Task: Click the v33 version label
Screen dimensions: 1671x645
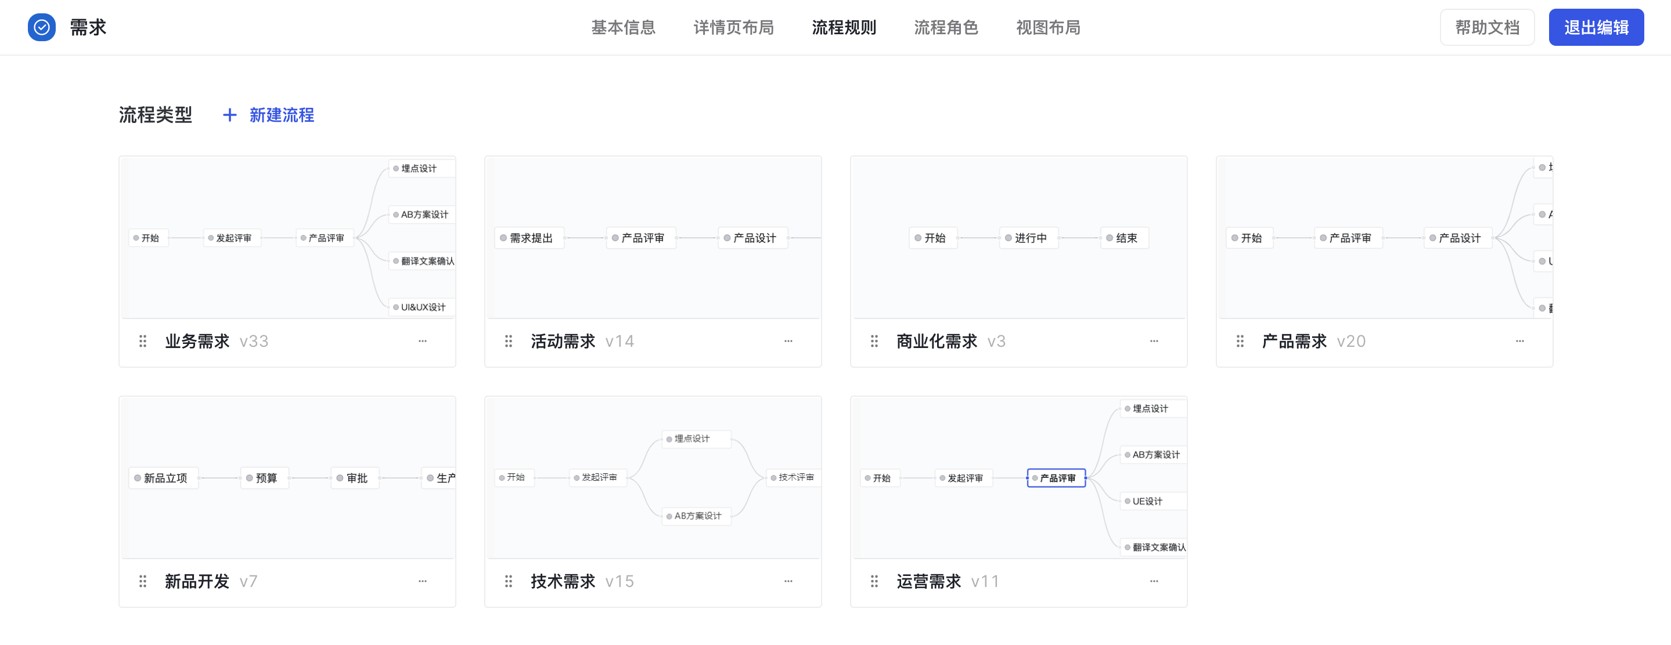Action: tap(254, 342)
